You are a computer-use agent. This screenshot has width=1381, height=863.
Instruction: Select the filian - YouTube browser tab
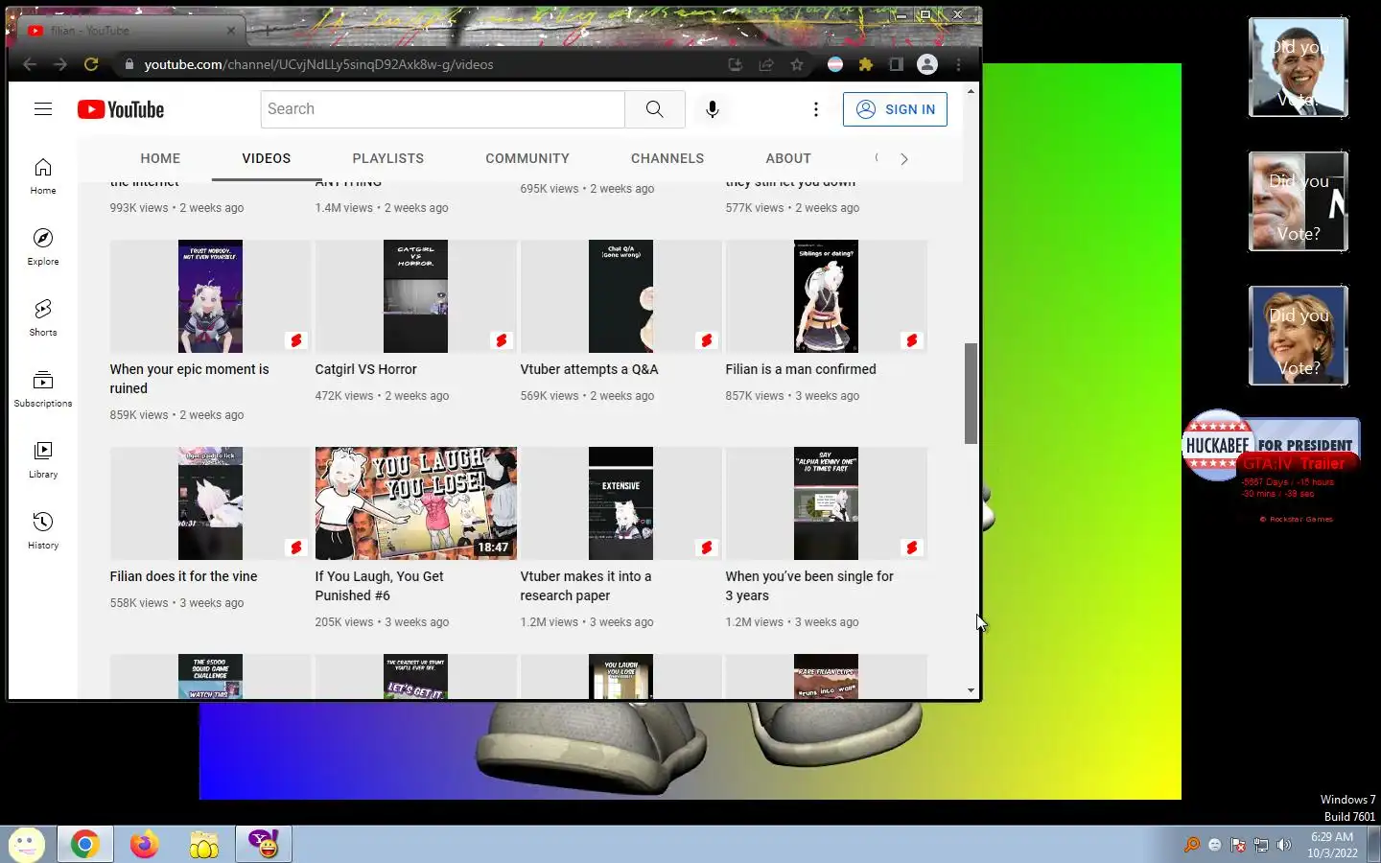pyautogui.click(x=132, y=31)
